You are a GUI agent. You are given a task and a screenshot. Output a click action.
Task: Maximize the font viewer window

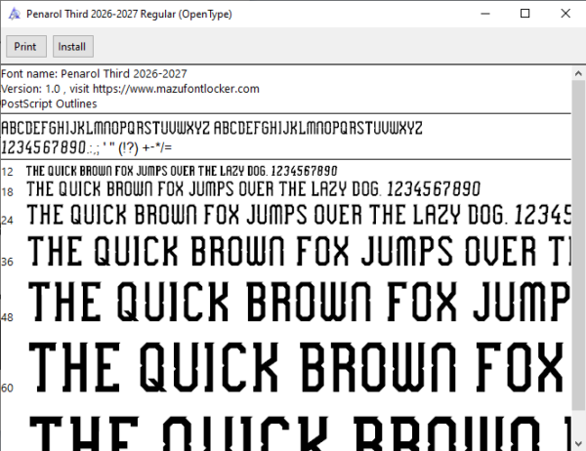(525, 14)
